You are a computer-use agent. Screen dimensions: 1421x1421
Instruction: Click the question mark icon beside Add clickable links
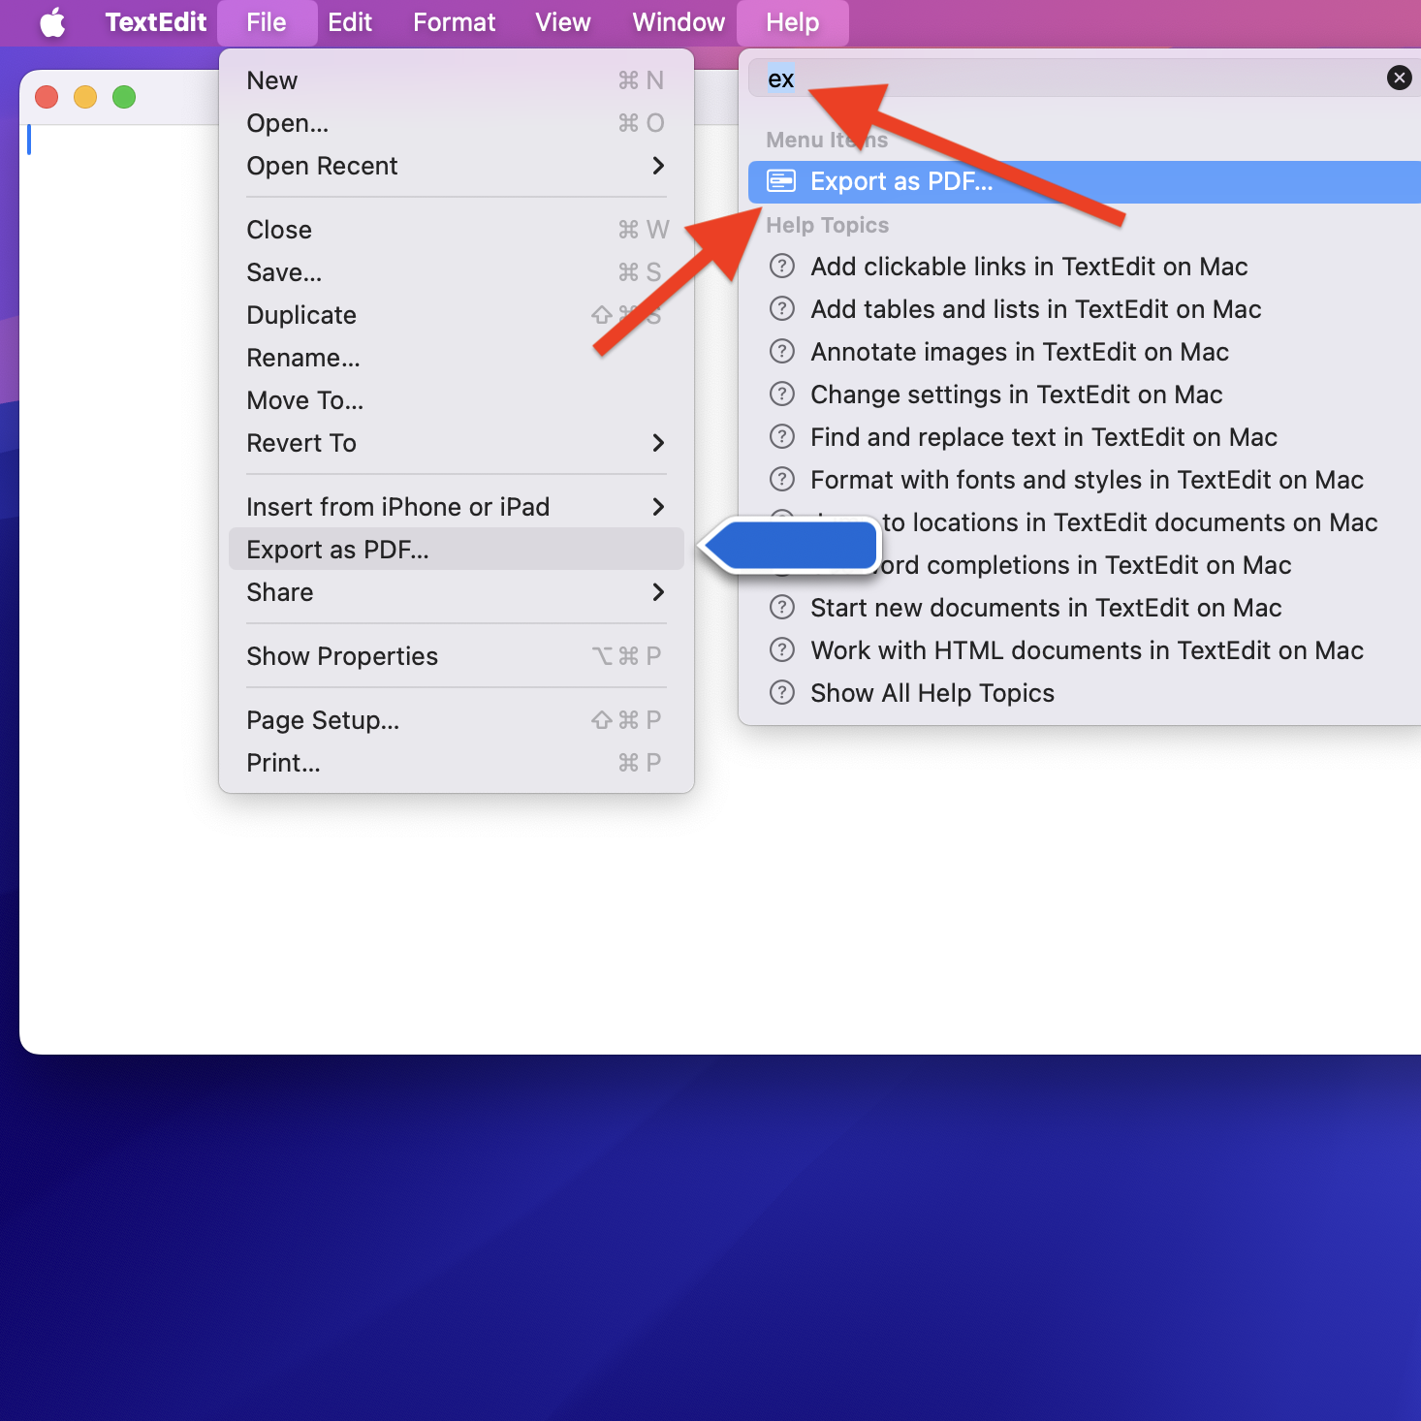tap(781, 266)
